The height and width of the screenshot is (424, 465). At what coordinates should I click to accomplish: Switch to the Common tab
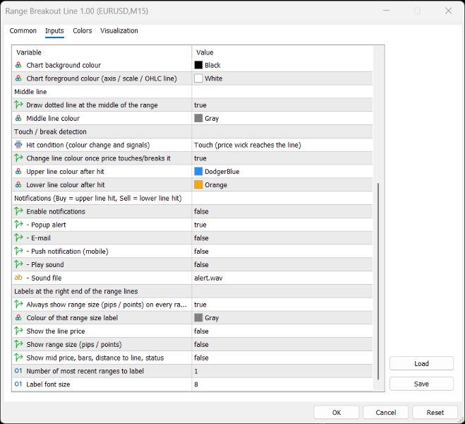(23, 30)
